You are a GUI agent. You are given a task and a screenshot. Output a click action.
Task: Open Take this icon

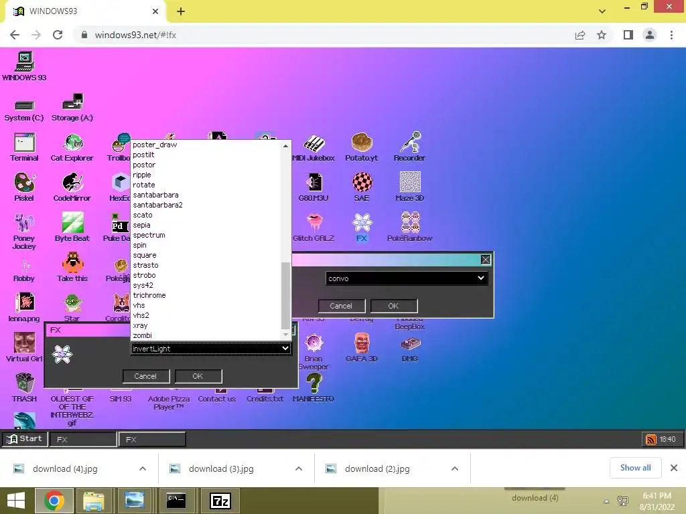pyautogui.click(x=72, y=263)
